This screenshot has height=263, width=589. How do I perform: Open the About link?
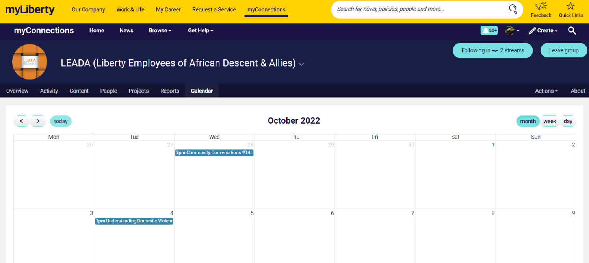click(x=578, y=91)
